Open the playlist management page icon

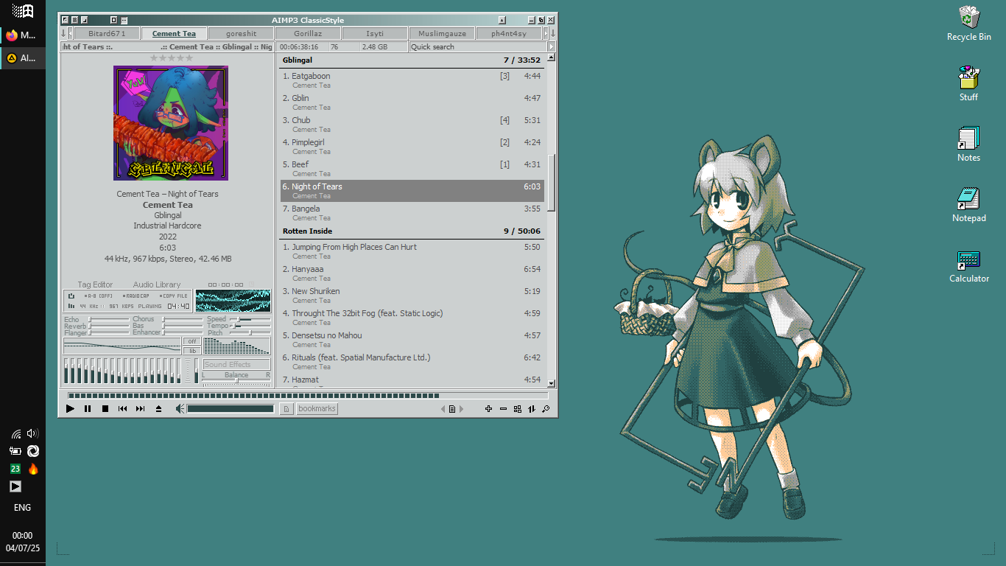452,409
